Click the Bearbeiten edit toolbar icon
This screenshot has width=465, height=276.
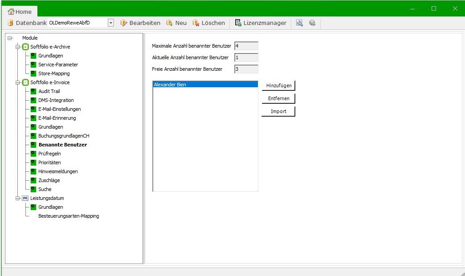124,23
